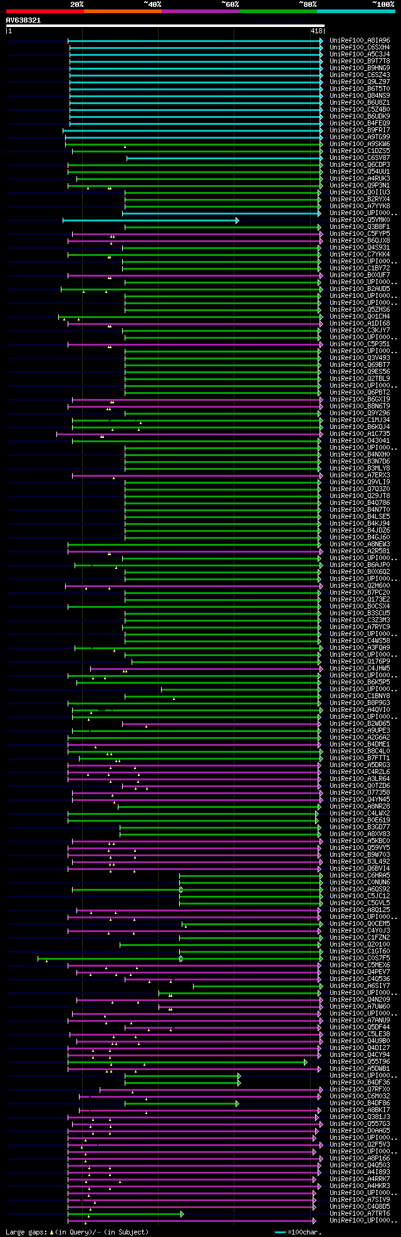Click the white query sequence bar

[x=165, y=26]
